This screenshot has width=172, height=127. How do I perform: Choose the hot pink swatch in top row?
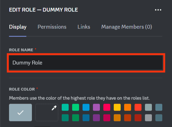pyautogui.click(x=107, y=107)
